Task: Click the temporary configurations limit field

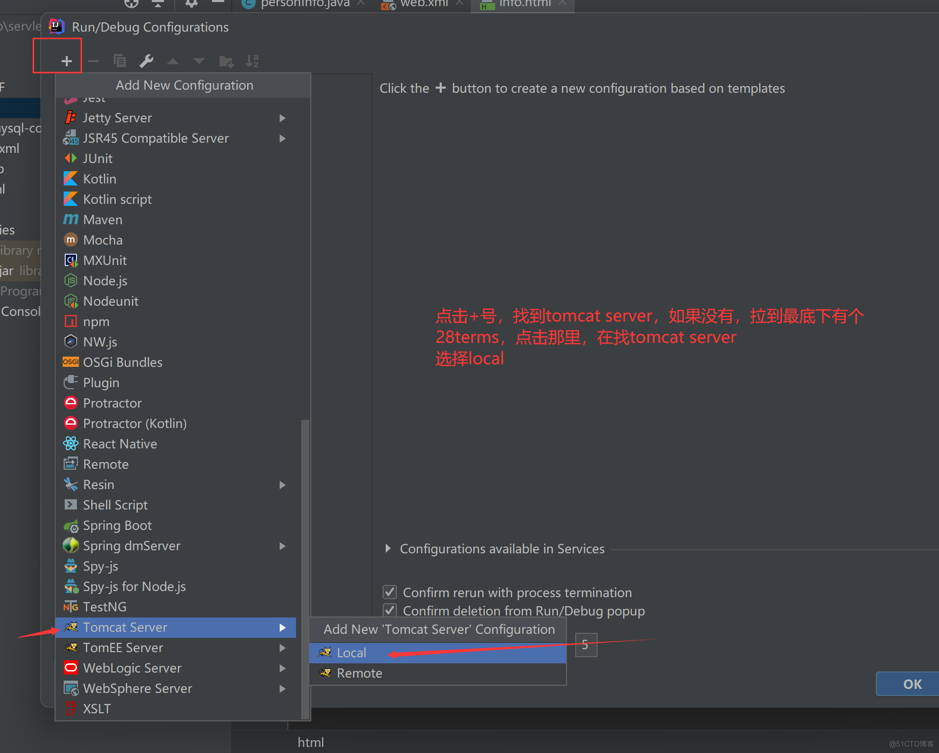Action: click(586, 645)
